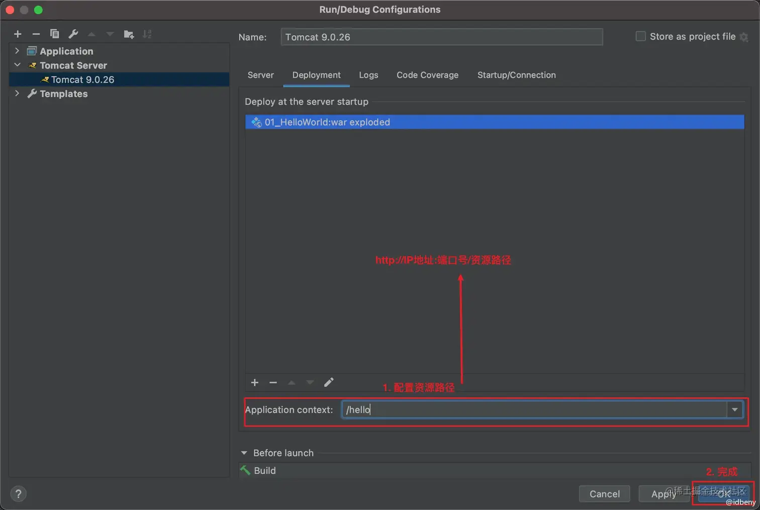The height and width of the screenshot is (510, 760).
Task: Move deployment artifact up
Action: click(x=292, y=382)
